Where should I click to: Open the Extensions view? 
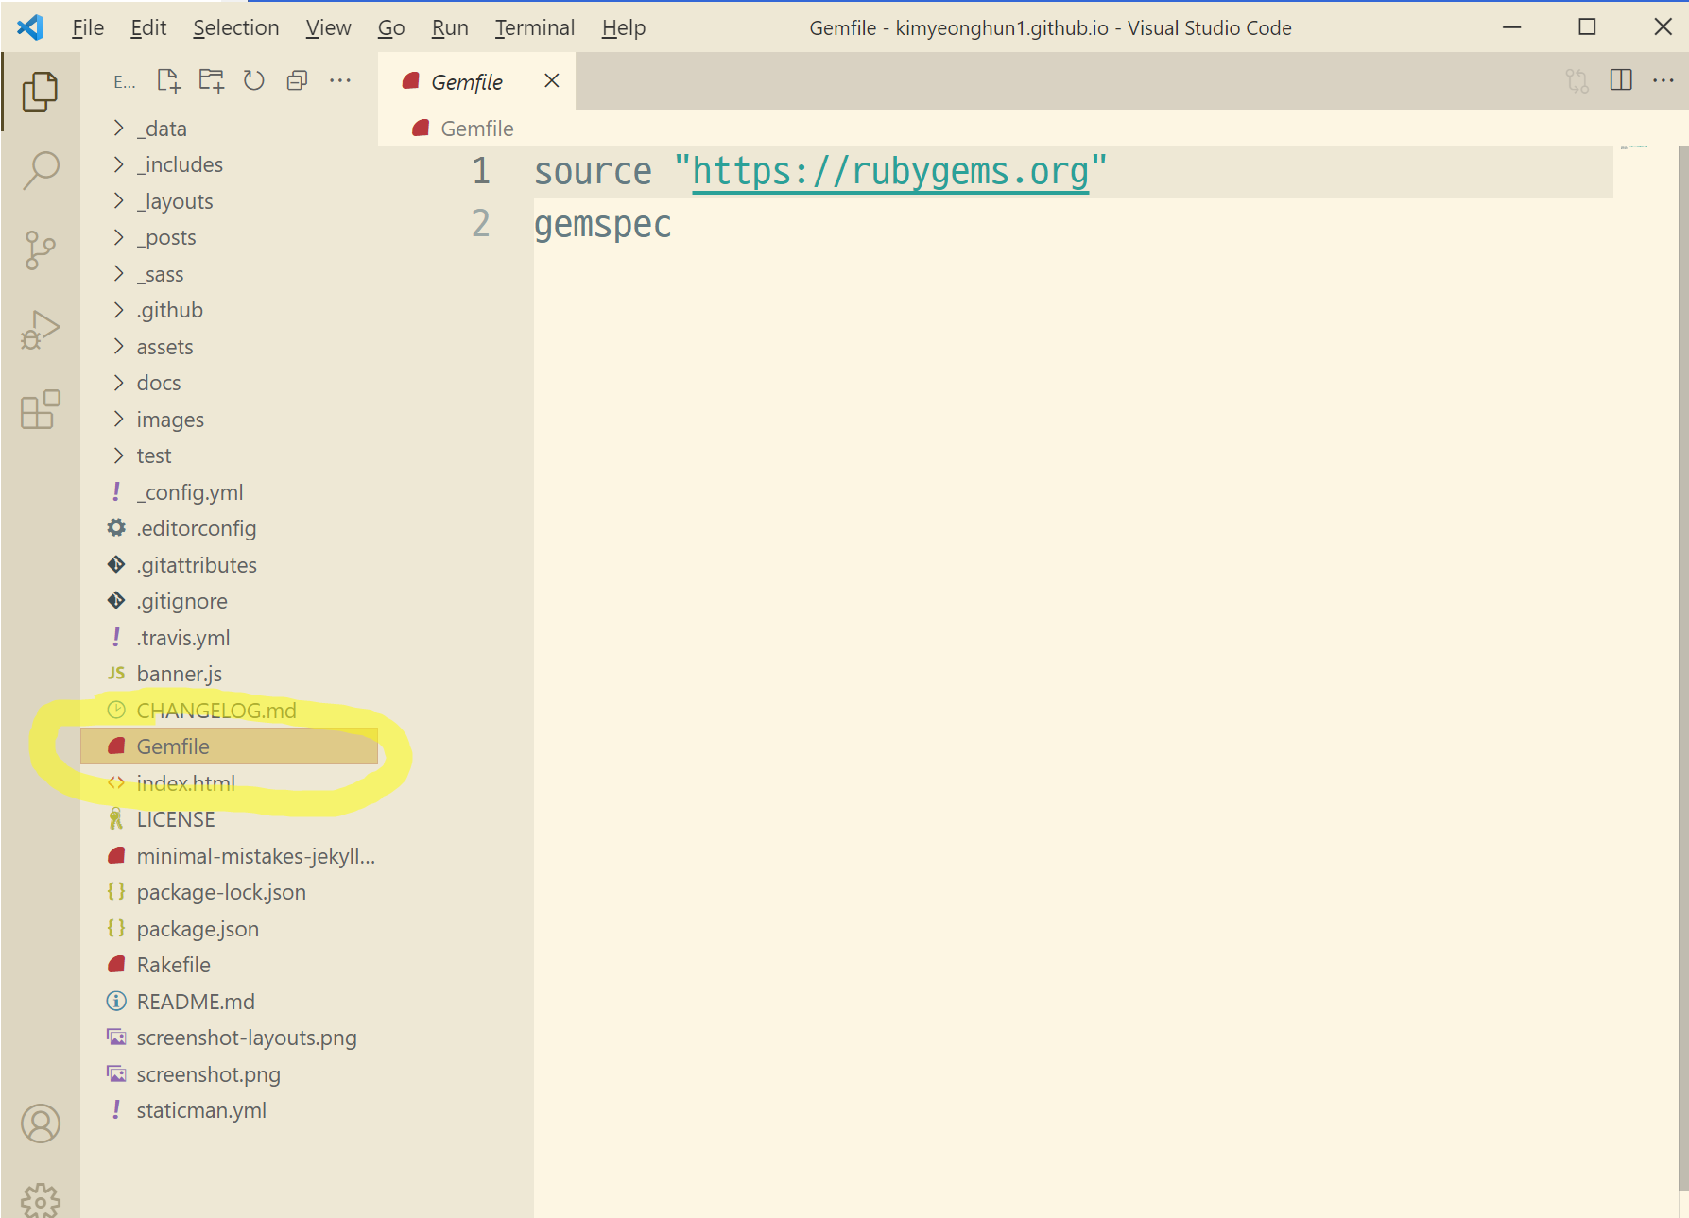point(41,410)
